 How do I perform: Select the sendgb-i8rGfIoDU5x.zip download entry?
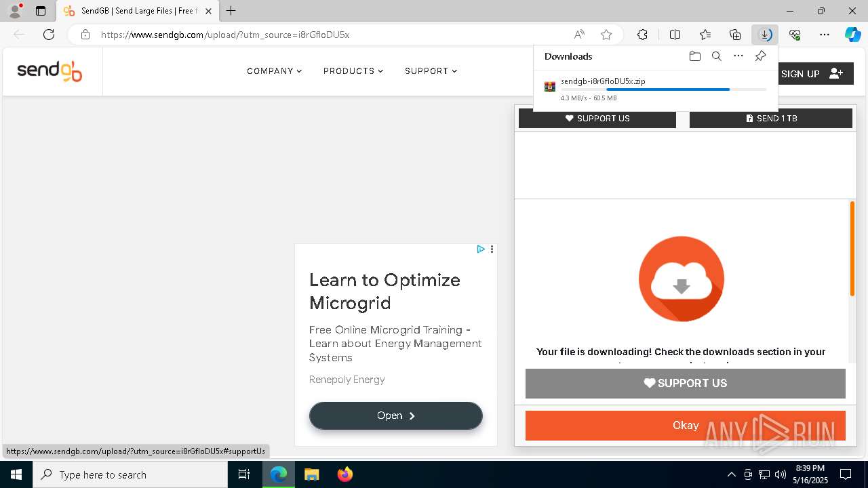656,89
